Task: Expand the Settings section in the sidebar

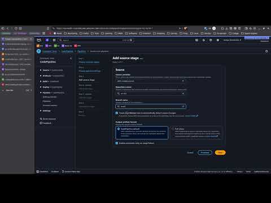Action: [x=41, y=111]
